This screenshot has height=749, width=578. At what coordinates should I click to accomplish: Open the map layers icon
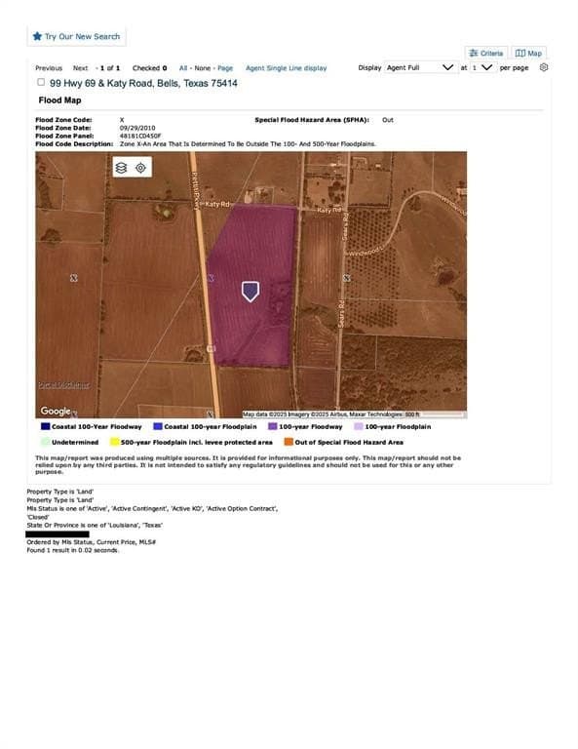[121, 168]
